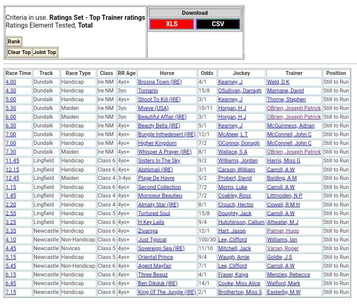Select horse Tortured Soul

154,213
